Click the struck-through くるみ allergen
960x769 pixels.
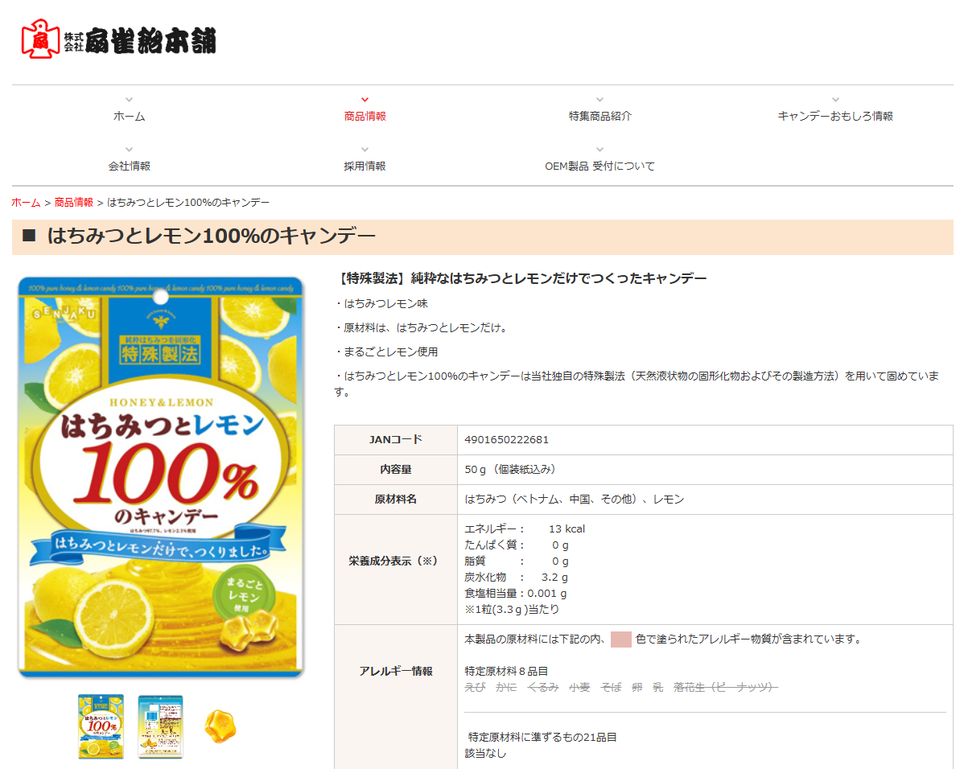543,688
